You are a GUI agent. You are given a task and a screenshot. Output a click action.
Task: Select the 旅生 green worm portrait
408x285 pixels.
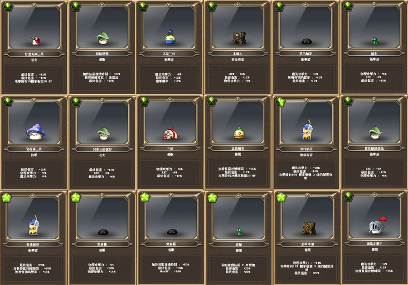click(x=374, y=27)
